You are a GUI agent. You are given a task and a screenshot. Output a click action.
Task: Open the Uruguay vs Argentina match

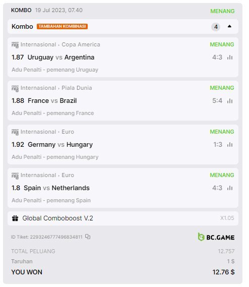pyautogui.click(x=61, y=58)
